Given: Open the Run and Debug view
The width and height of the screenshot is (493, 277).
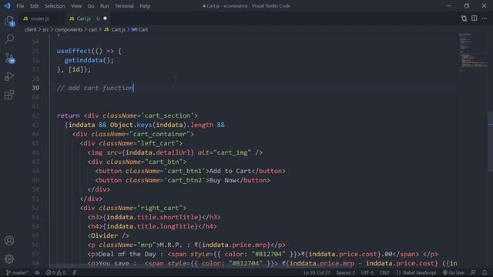Looking at the screenshot, I should (9, 76).
